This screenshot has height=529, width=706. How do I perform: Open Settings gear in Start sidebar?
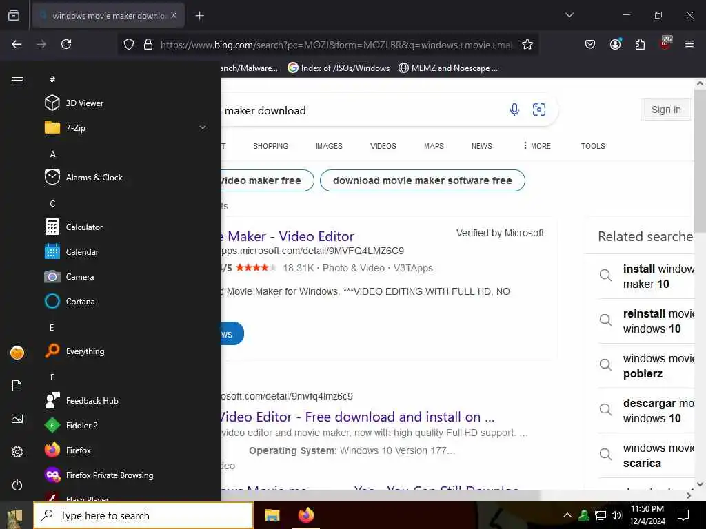[x=17, y=452]
